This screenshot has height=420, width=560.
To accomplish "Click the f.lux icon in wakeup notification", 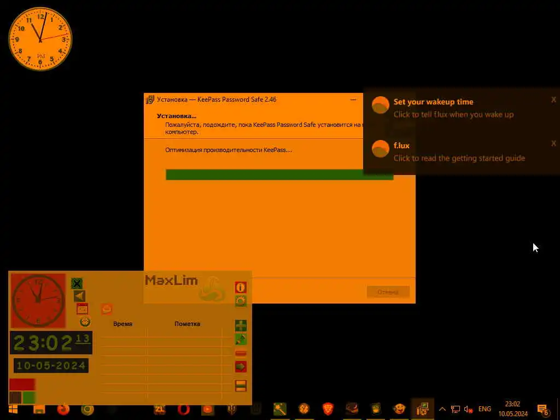I will click(x=381, y=105).
